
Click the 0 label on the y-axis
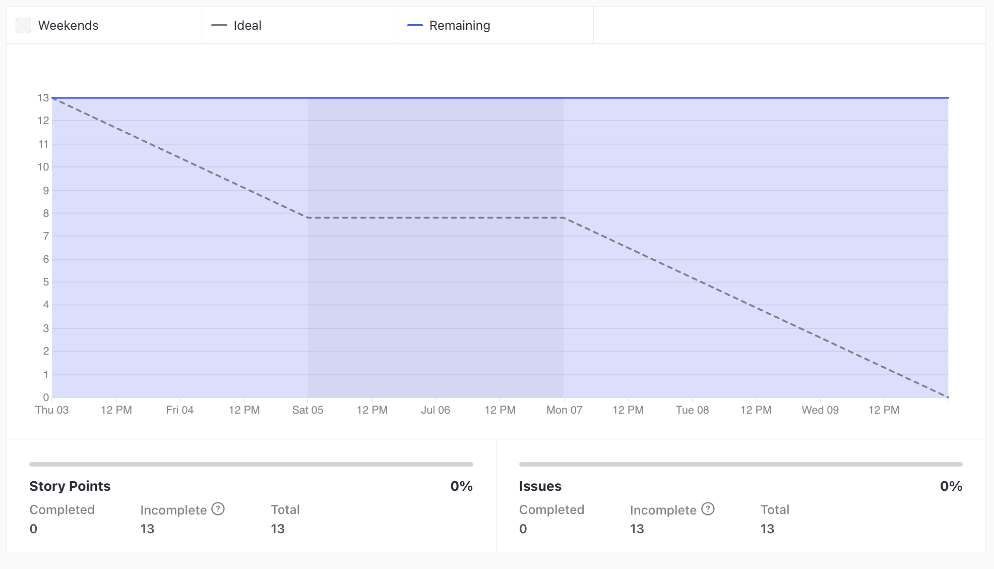(46, 397)
